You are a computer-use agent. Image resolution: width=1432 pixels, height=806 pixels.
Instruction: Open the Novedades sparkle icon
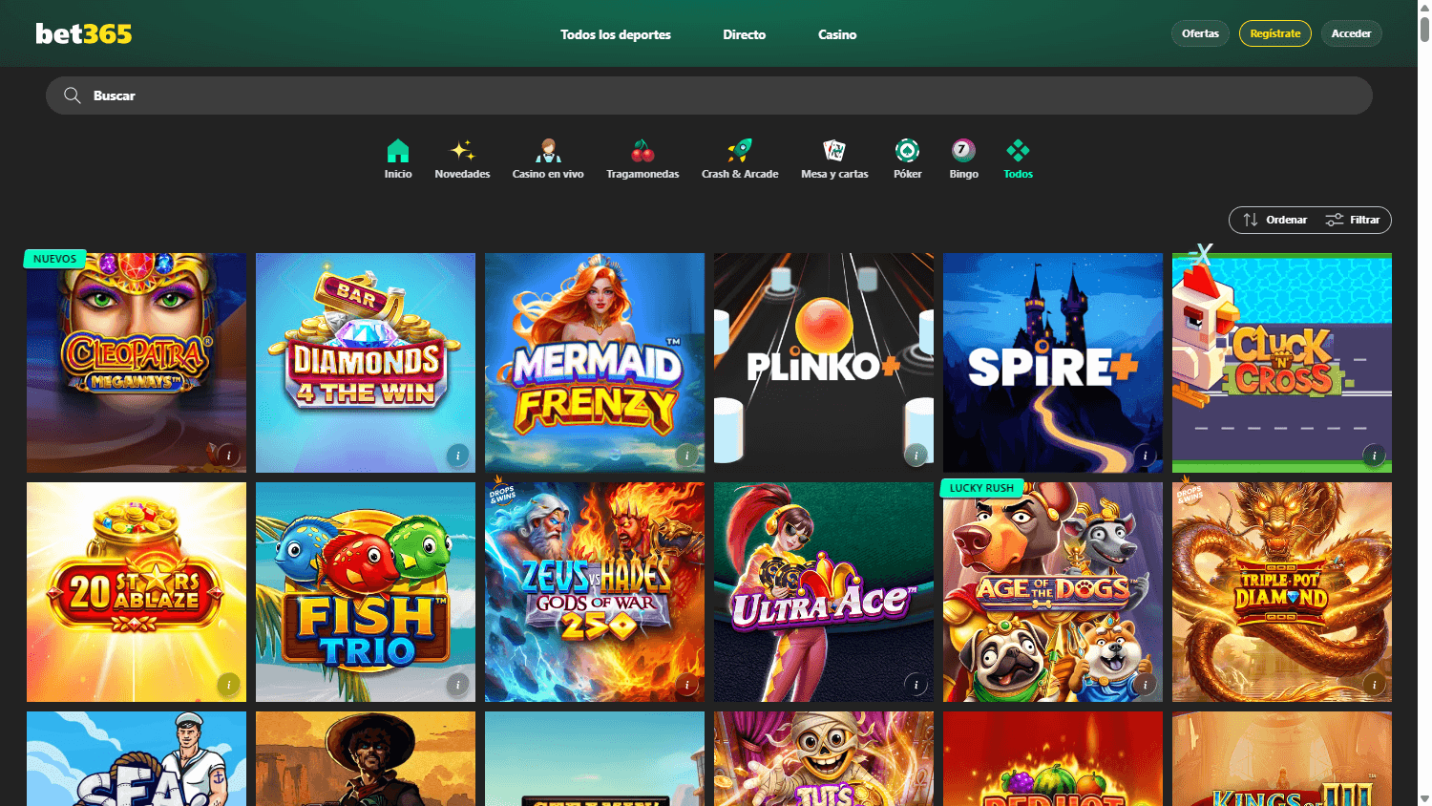pyautogui.click(x=462, y=151)
